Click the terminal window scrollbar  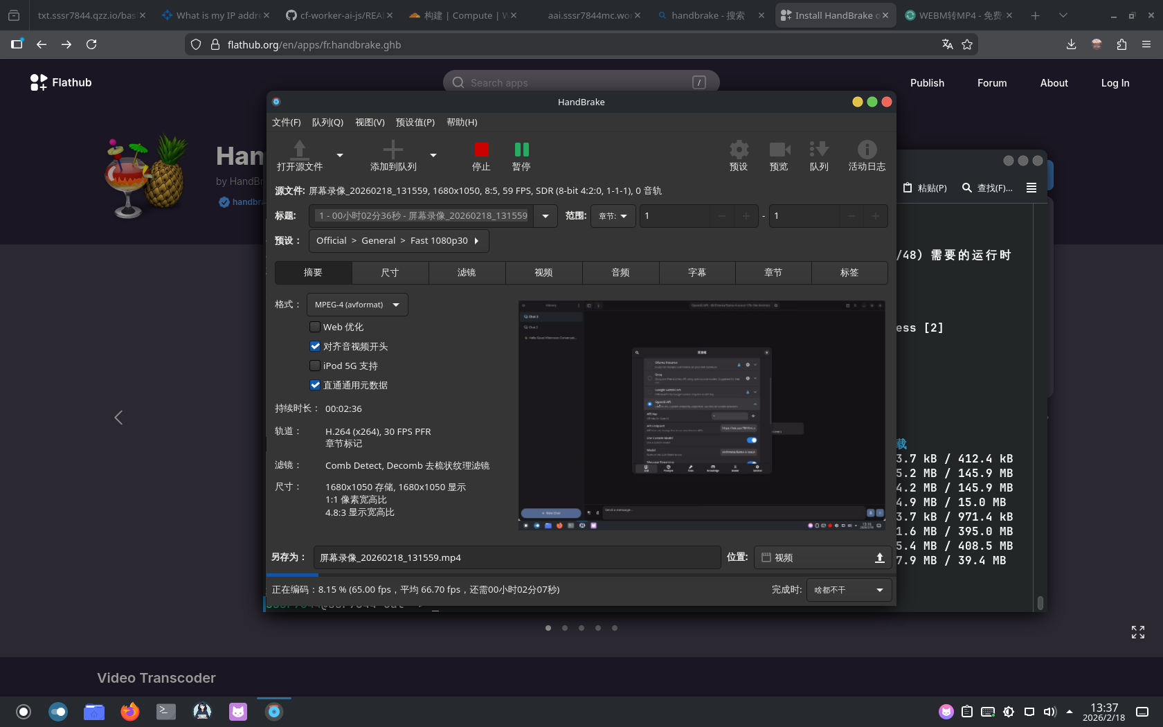[1040, 603]
